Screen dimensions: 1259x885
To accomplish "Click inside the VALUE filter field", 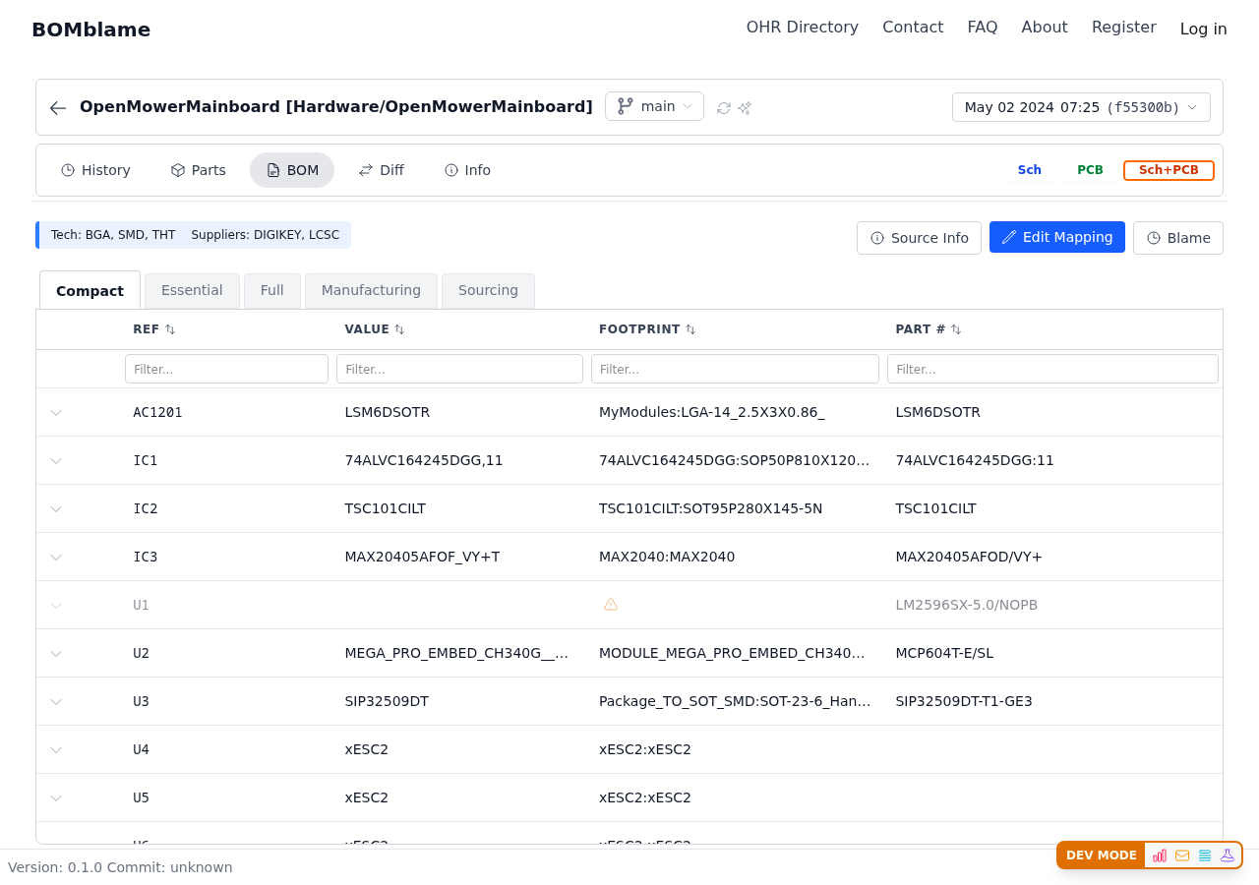I will click(x=459, y=368).
